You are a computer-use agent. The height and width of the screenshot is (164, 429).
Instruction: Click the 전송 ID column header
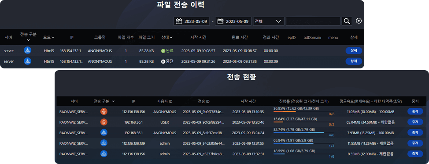click(x=203, y=101)
